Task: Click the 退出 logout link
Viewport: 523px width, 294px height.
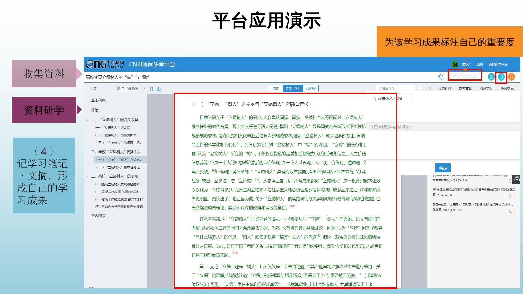Action: click(480, 64)
